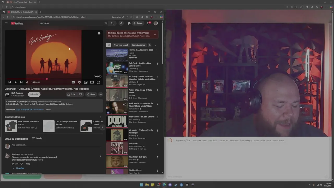Image resolution: width=334 pixels, height=188 pixels.
Task: Select the From your search chip
Action: pos(121,45)
